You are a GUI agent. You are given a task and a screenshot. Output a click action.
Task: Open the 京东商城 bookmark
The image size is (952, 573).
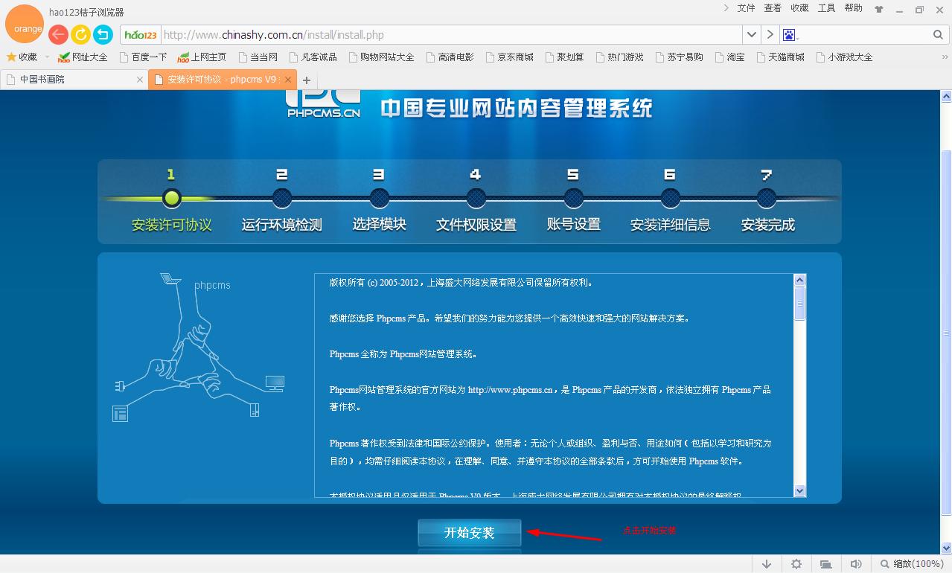[509, 57]
